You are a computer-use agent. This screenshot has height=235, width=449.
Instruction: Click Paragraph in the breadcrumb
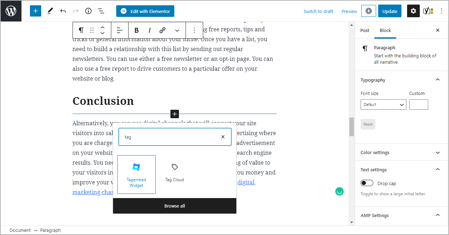(50, 230)
